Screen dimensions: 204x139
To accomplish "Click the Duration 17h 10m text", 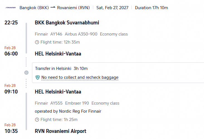I will 151,8.
